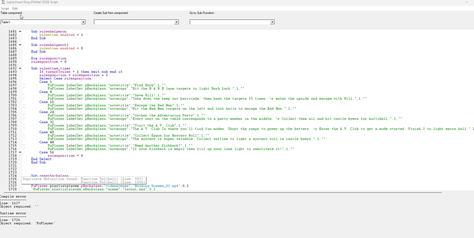The width and height of the screenshot is (474, 238).
Task: Click the 'Sub rulestime_timer' line
Action: click(51, 69)
